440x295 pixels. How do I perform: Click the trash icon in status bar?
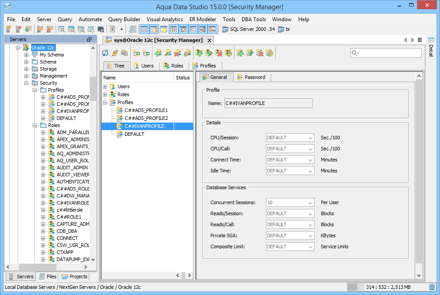[x=432, y=287]
